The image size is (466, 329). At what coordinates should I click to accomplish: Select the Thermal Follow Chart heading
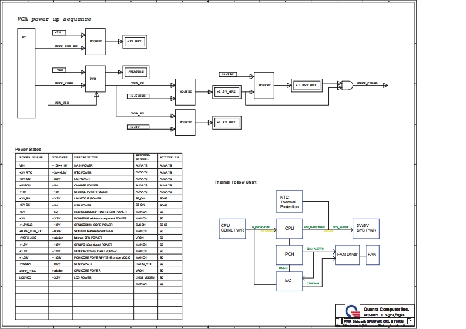pyautogui.click(x=235, y=182)
